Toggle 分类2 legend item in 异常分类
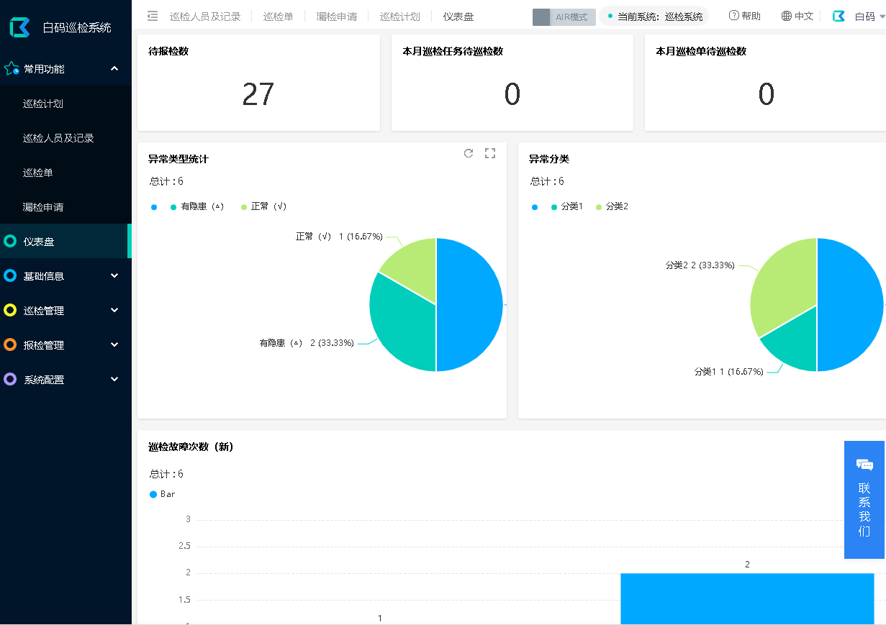 (612, 206)
